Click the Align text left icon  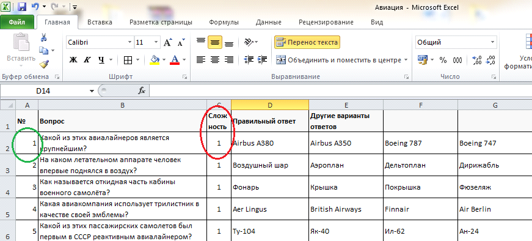[x=201, y=60]
